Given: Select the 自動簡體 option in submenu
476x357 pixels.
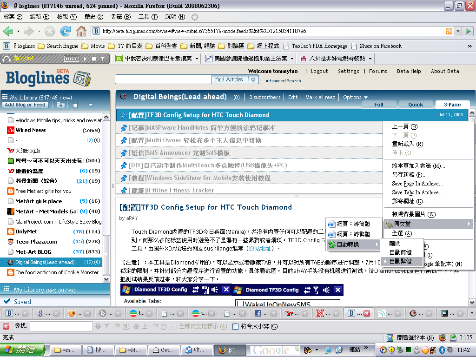Looking at the screenshot, I should (x=400, y=252).
